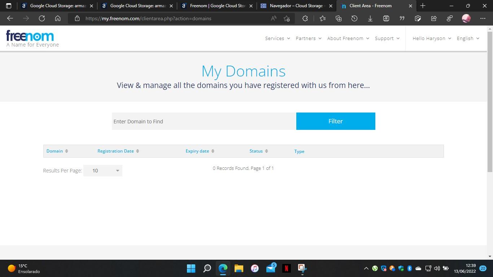Open the weather widget showing 15°C

(x=24, y=268)
